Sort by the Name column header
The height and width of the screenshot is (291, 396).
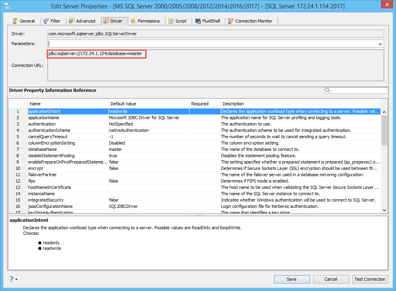[x=68, y=104]
